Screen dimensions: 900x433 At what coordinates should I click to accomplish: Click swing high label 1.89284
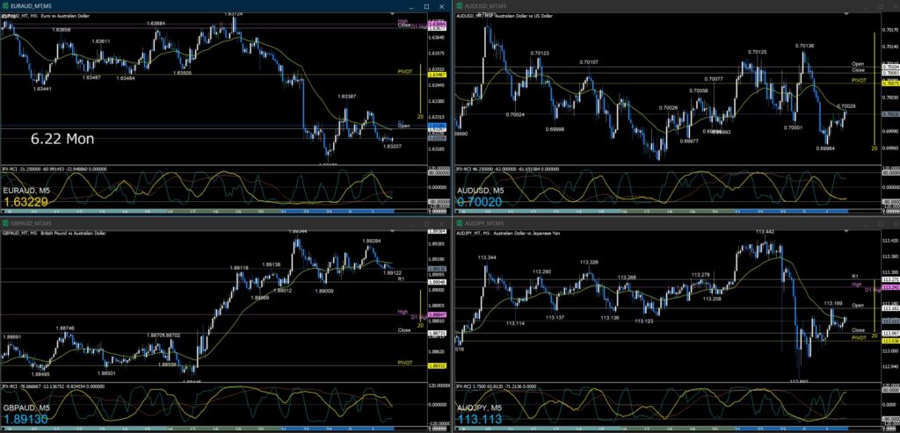[x=372, y=241]
